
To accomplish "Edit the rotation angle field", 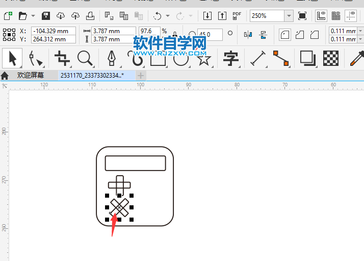I will click(x=210, y=35).
